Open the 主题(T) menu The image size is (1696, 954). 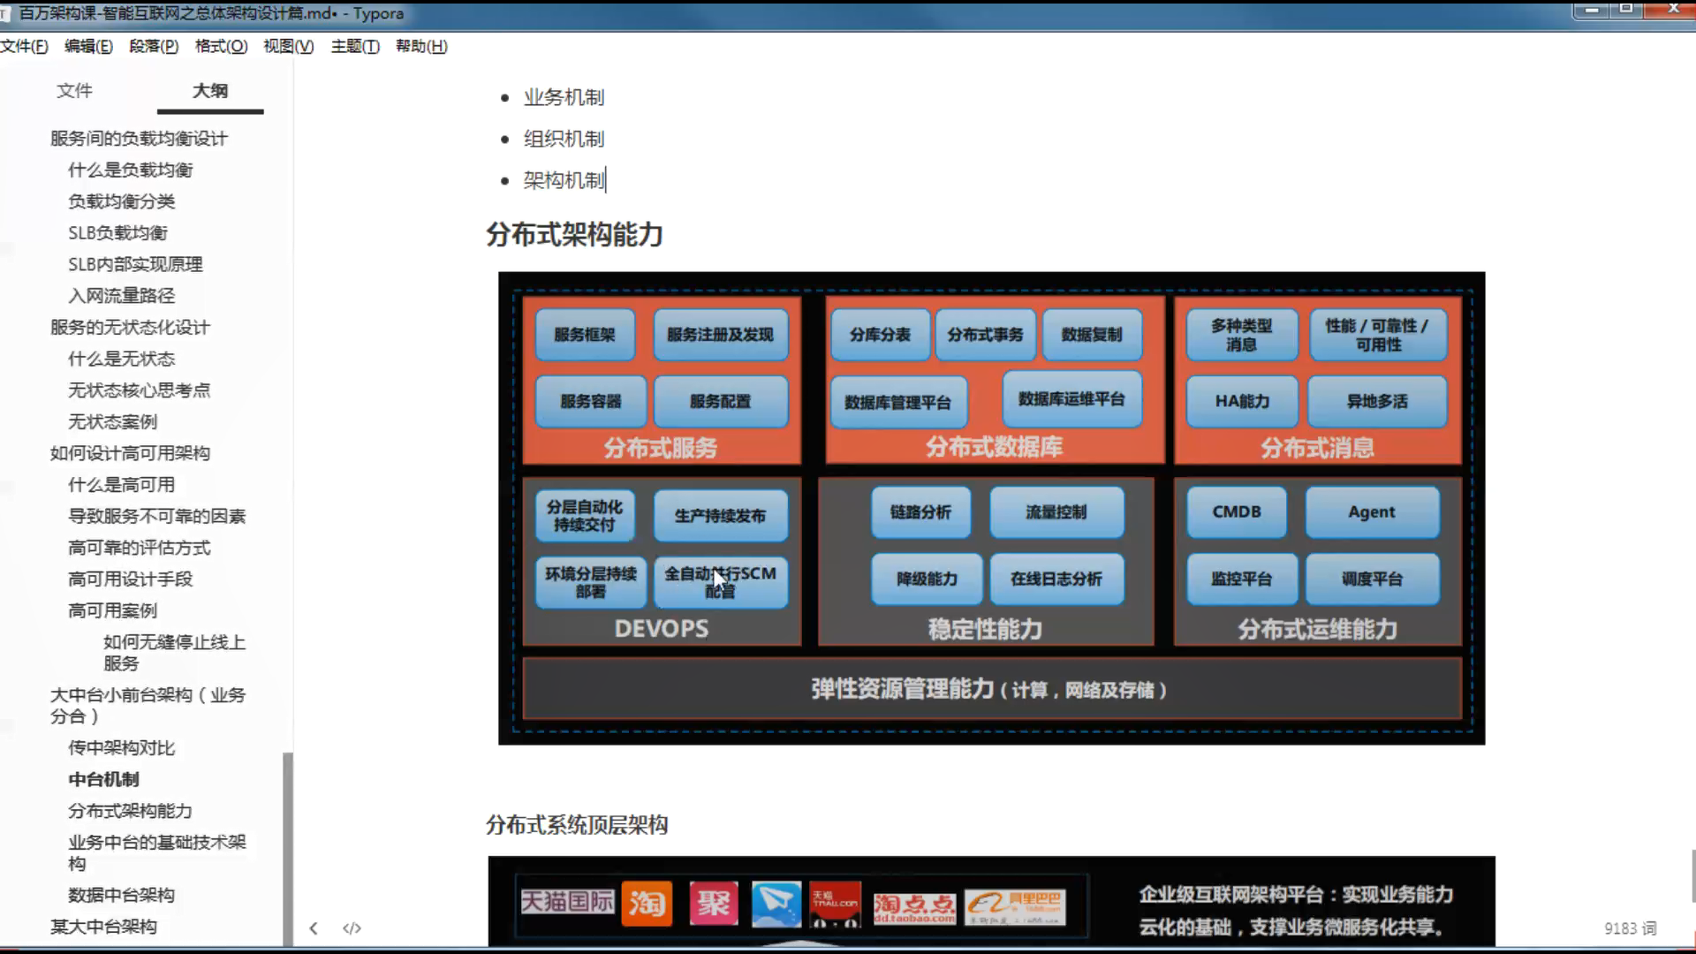(x=355, y=46)
